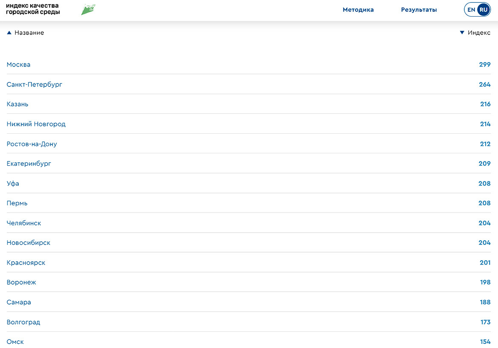Click the Екатеринбург city name

[29, 164]
